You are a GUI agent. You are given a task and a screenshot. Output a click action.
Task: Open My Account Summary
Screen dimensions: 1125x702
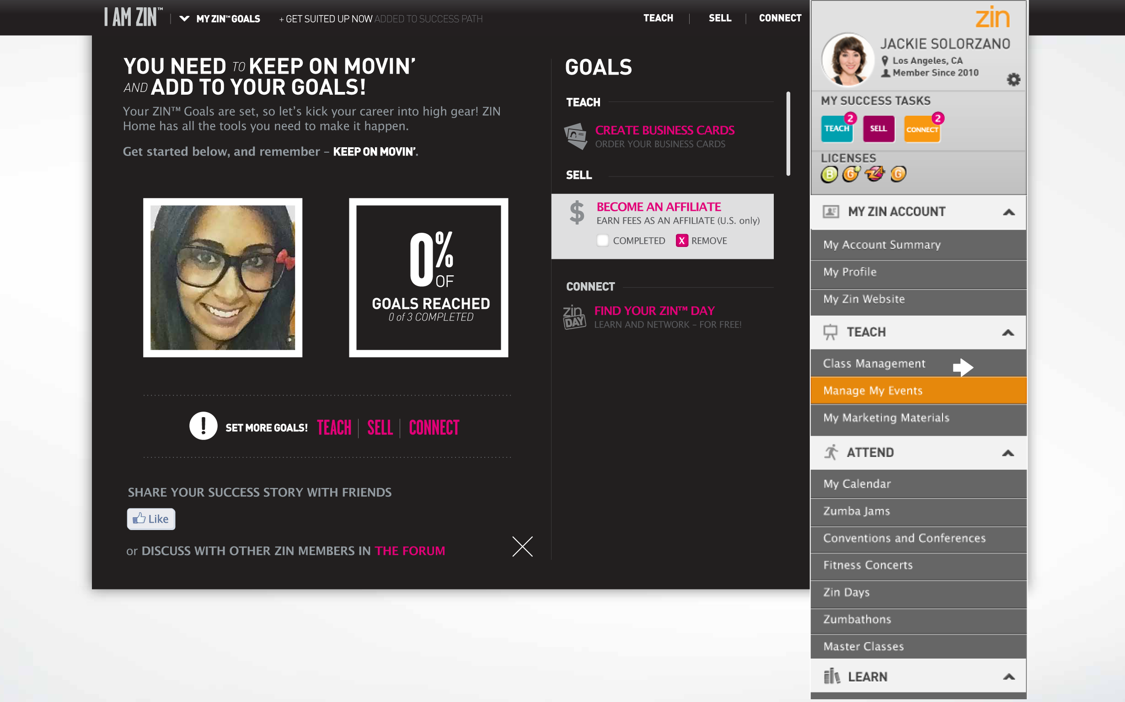point(918,245)
